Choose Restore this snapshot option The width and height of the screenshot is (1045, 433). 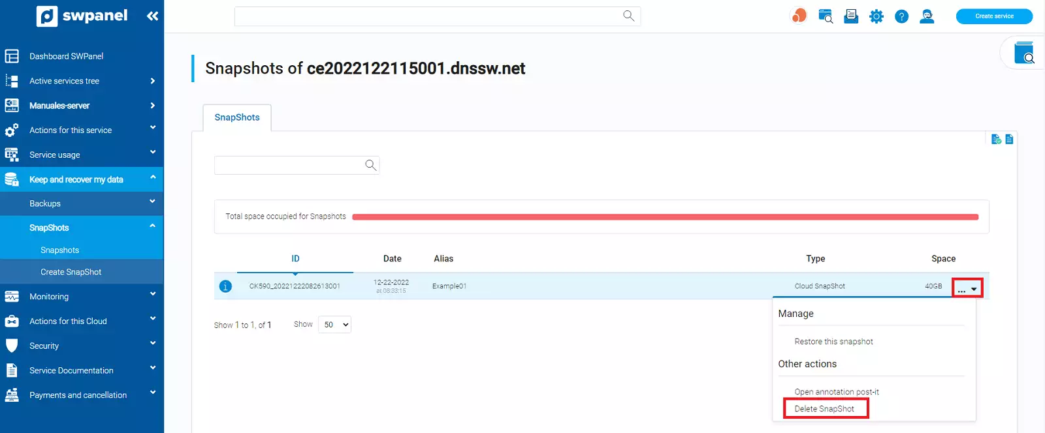pos(833,342)
